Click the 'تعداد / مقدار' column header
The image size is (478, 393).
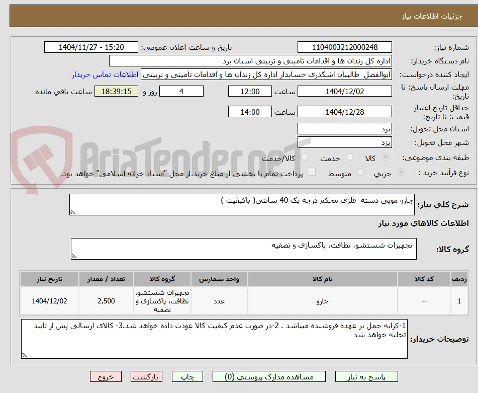click(106, 279)
